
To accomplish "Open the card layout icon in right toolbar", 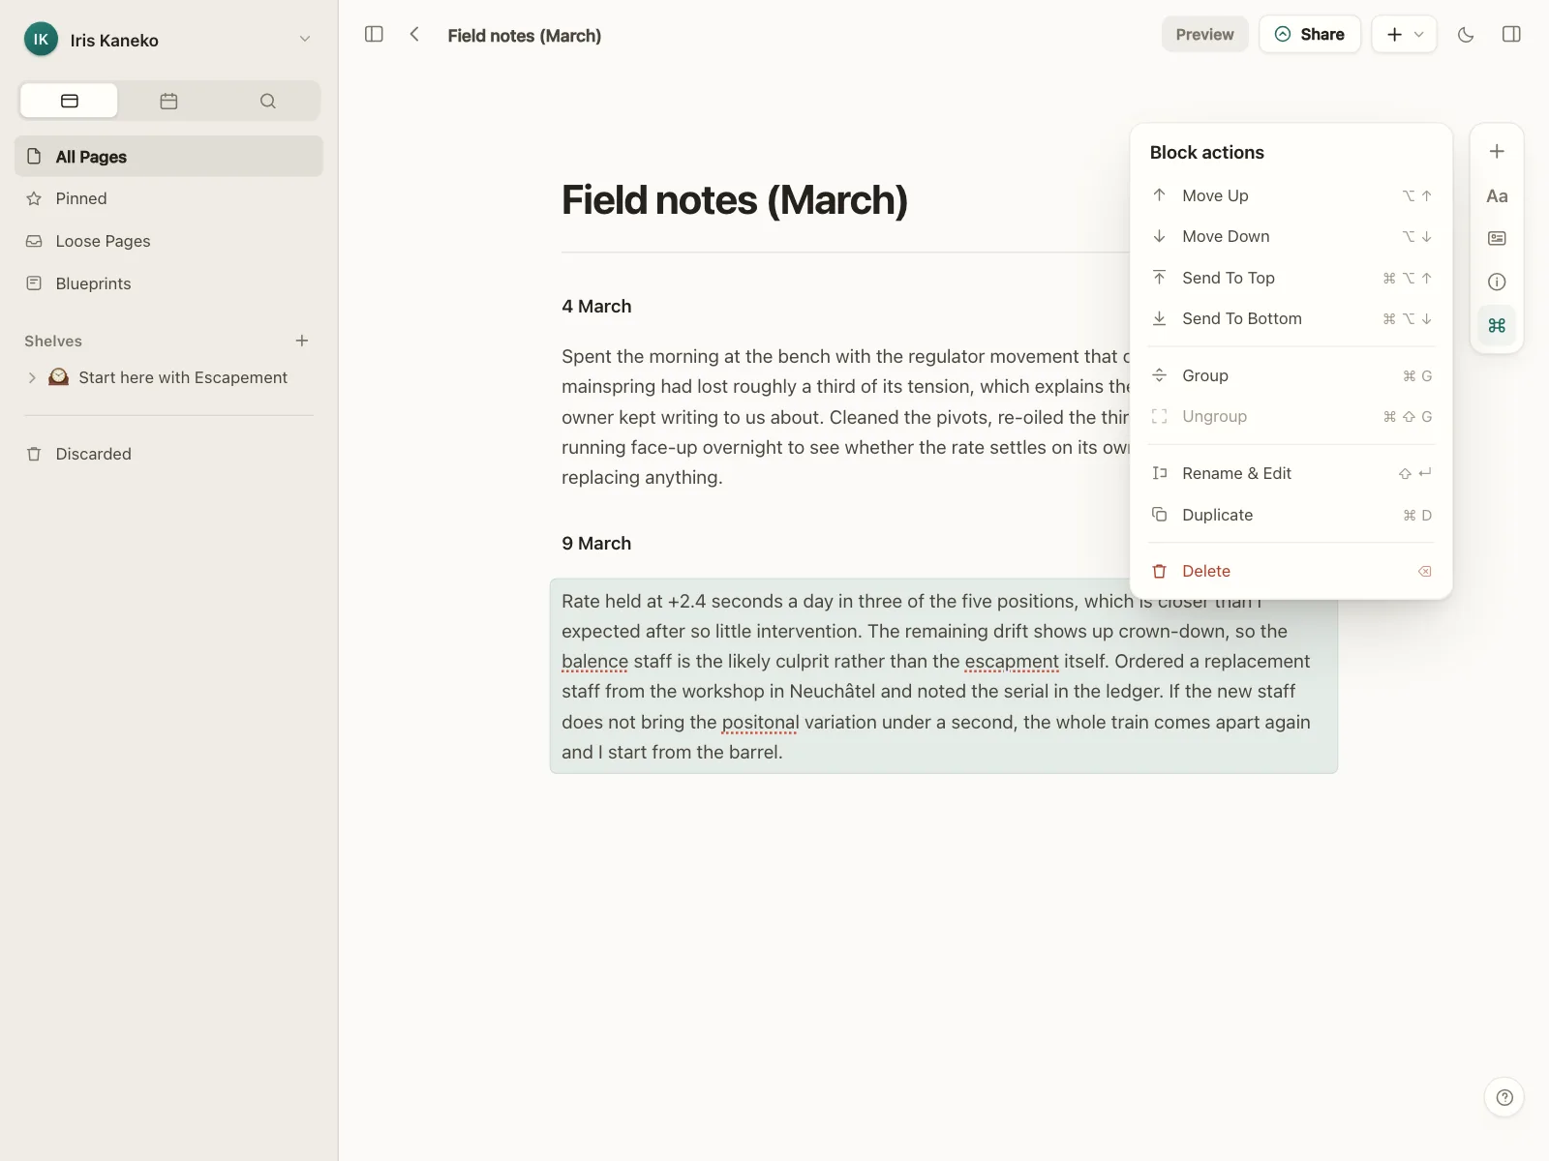I will [1497, 238].
